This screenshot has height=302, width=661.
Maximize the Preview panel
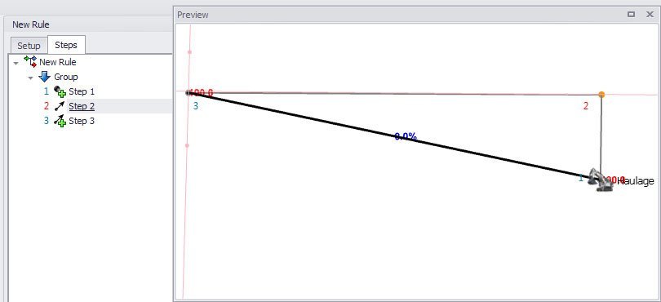tap(631, 15)
